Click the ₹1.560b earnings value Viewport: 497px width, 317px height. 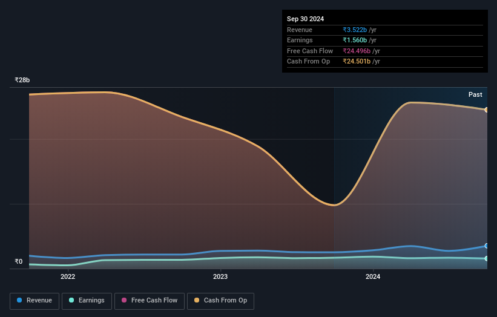[x=355, y=40]
